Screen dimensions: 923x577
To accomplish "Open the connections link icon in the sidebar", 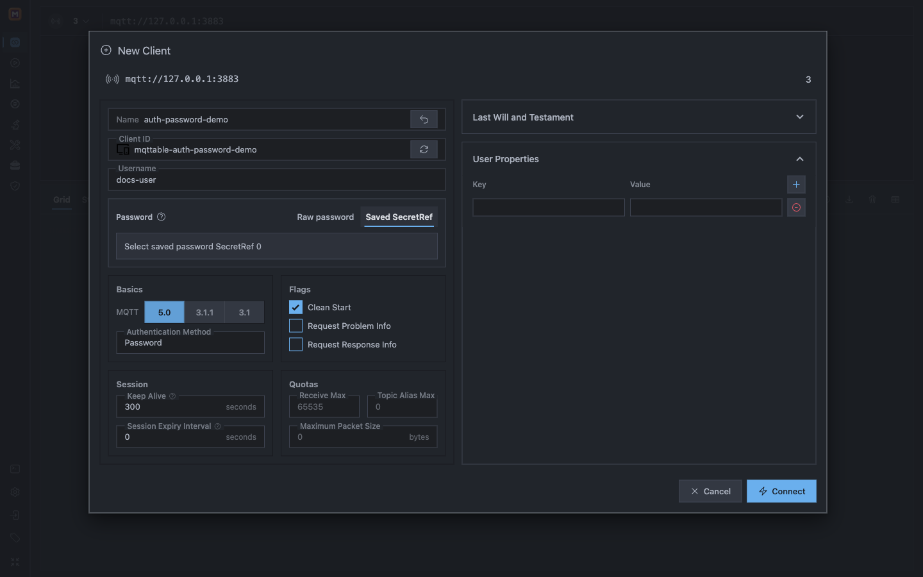I will coord(15,42).
